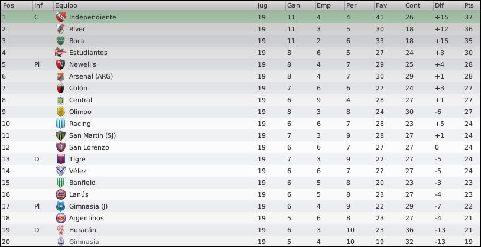Click the Banfield team name
This screenshot has height=247, width=481.
coord(82,183)
